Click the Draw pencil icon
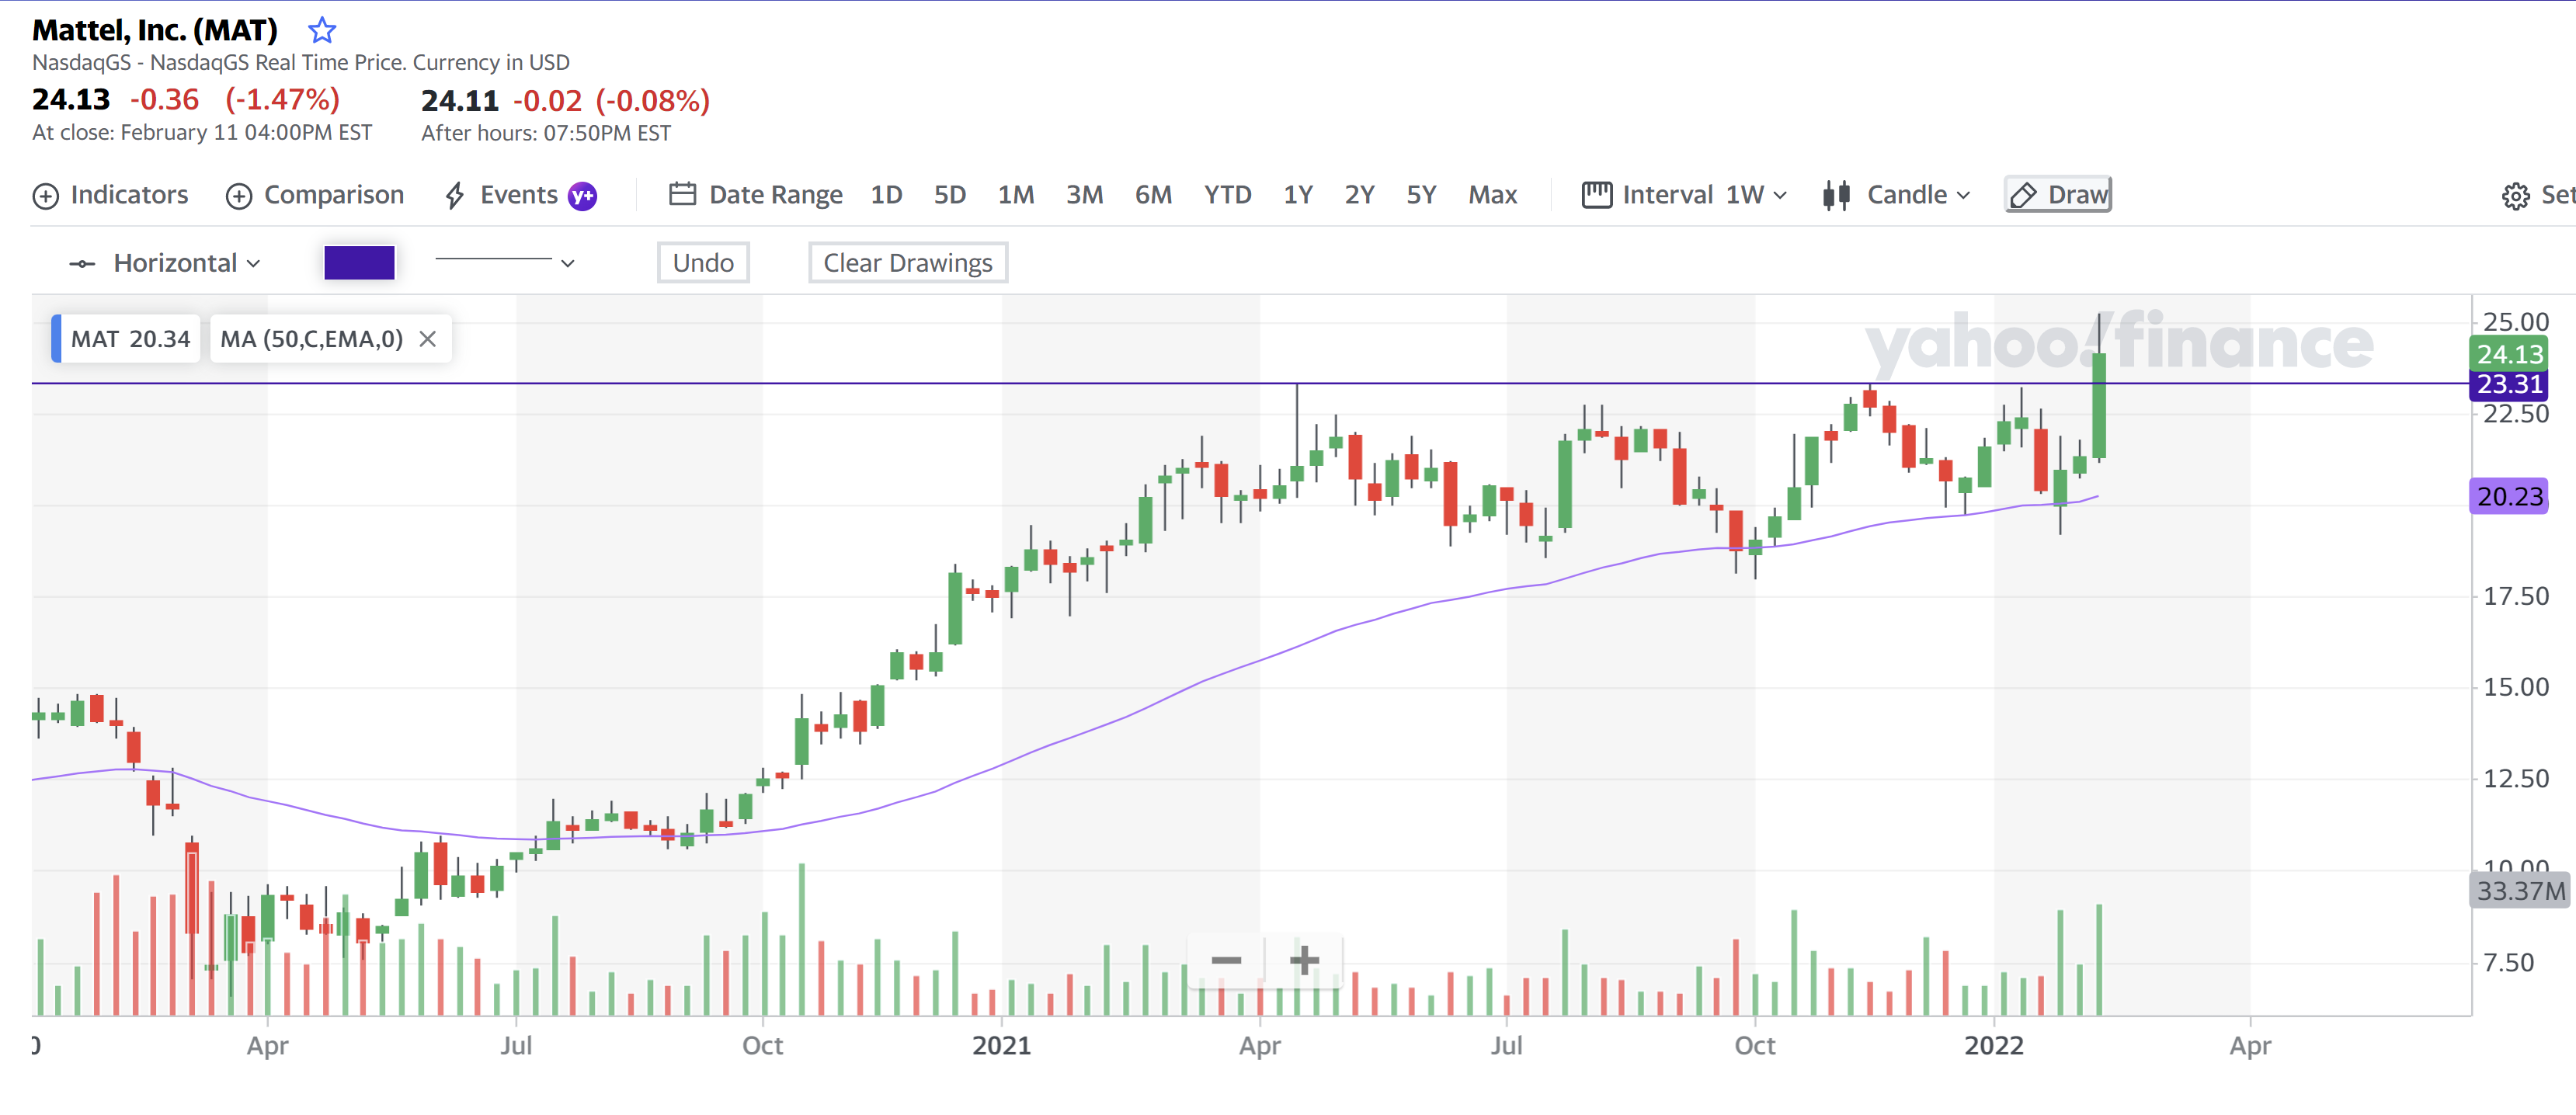The image size is (2576, 1115). tap(2023, 195)
